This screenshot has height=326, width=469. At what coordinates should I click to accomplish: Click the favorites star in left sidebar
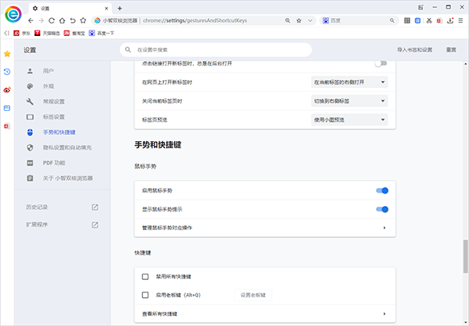7,54
